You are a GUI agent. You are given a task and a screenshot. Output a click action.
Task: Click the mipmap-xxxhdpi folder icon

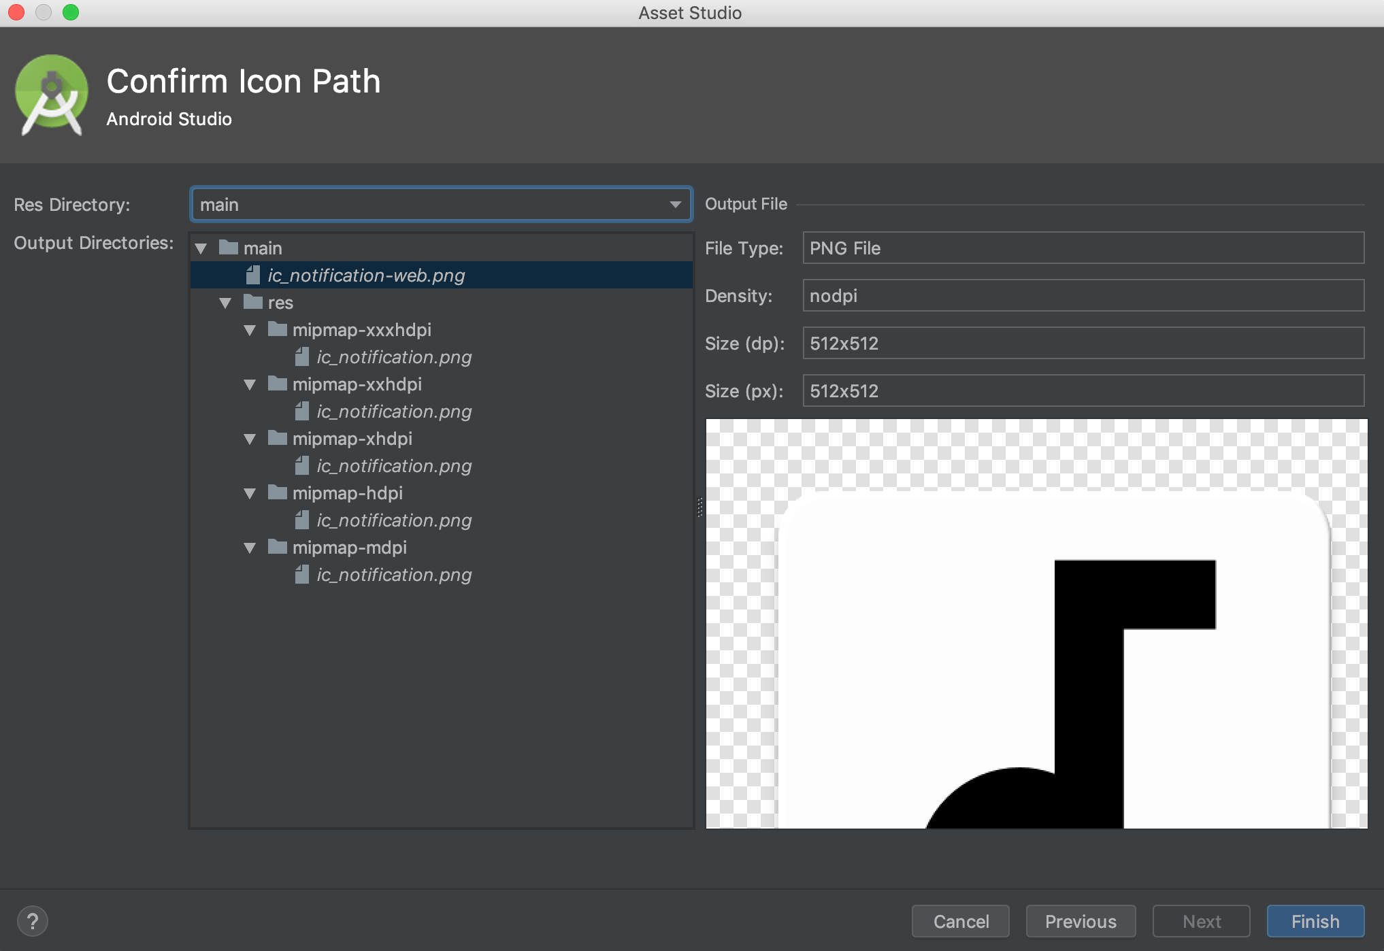(x=278, y=329)
